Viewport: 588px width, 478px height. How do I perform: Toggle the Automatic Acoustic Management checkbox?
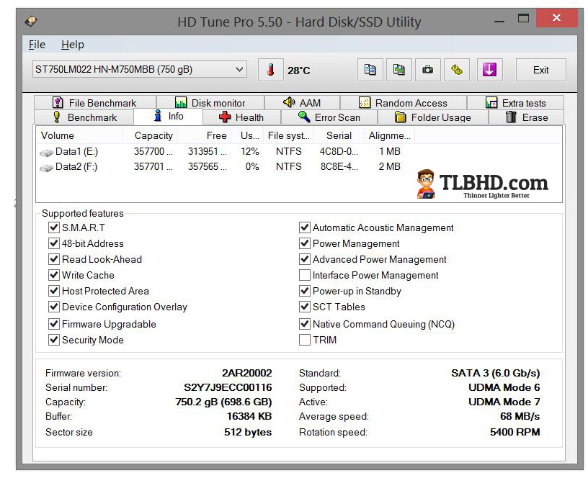[305, 227]
